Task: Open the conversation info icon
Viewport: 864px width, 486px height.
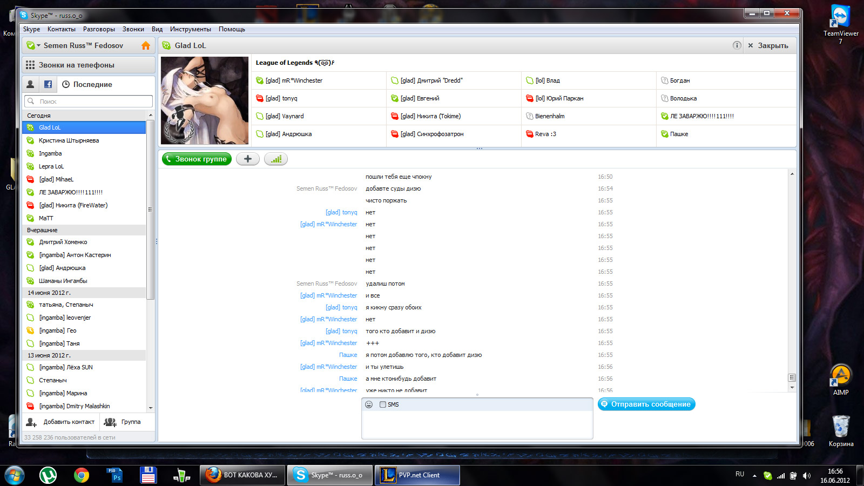Action: (x=737, y=45)
